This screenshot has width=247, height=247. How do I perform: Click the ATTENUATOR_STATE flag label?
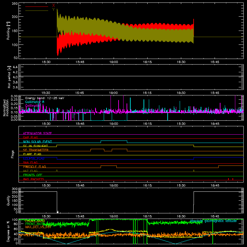[37, 133]
